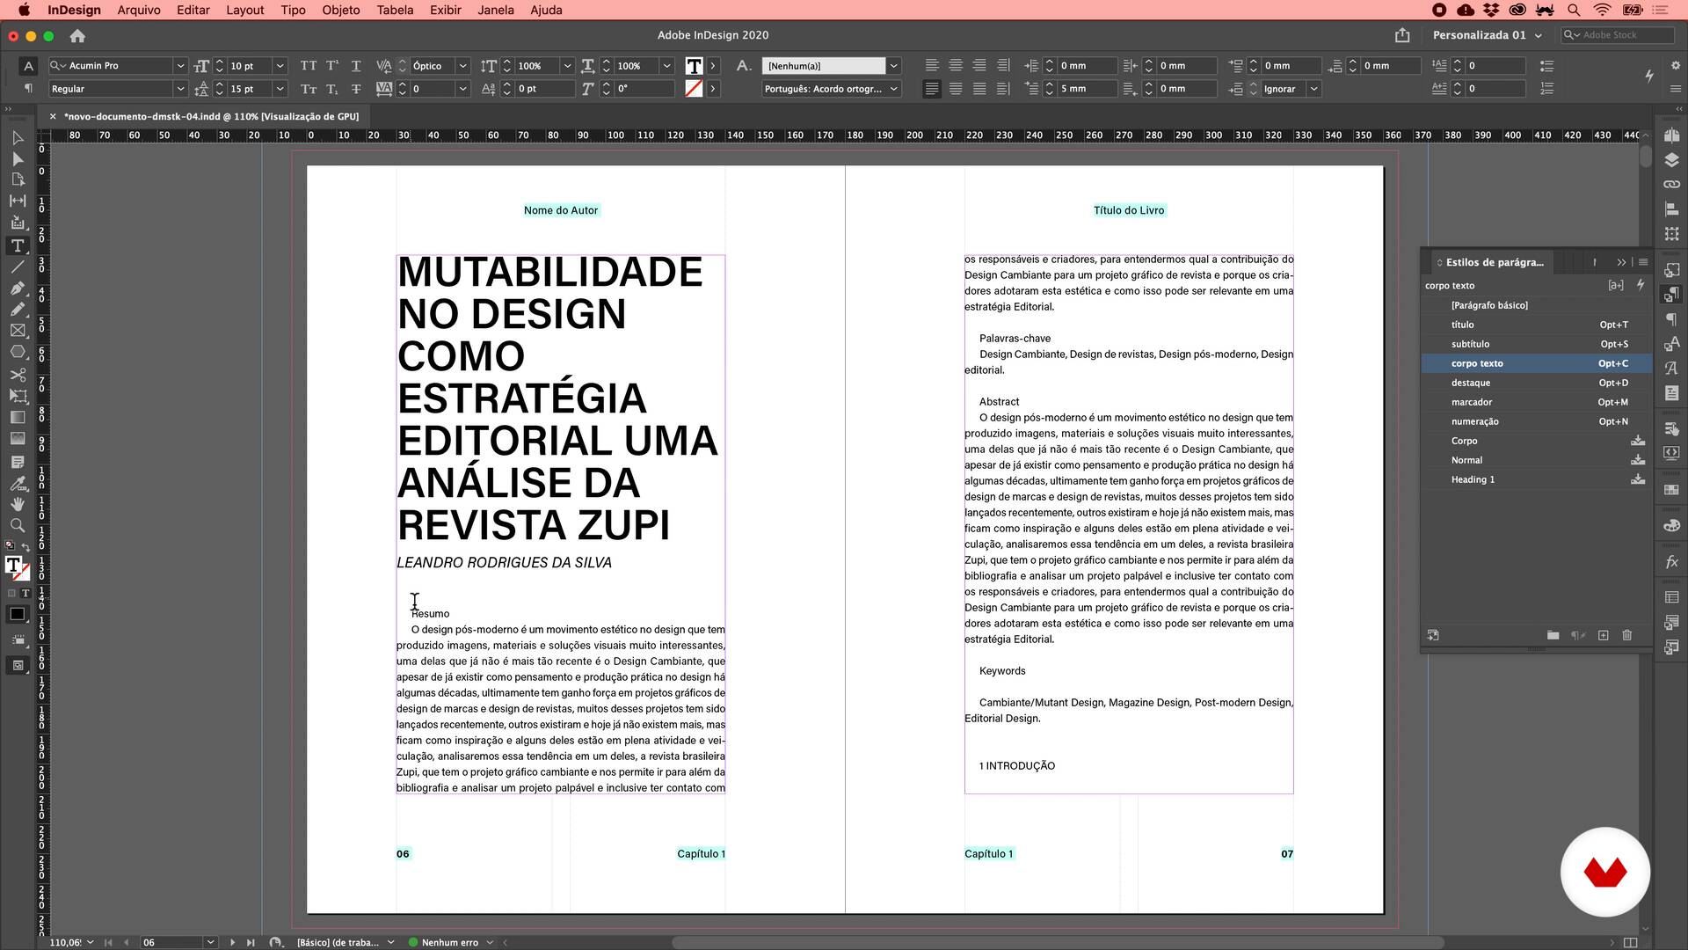
Task: Select the Eyedropper tool
Action: [18, 483]
